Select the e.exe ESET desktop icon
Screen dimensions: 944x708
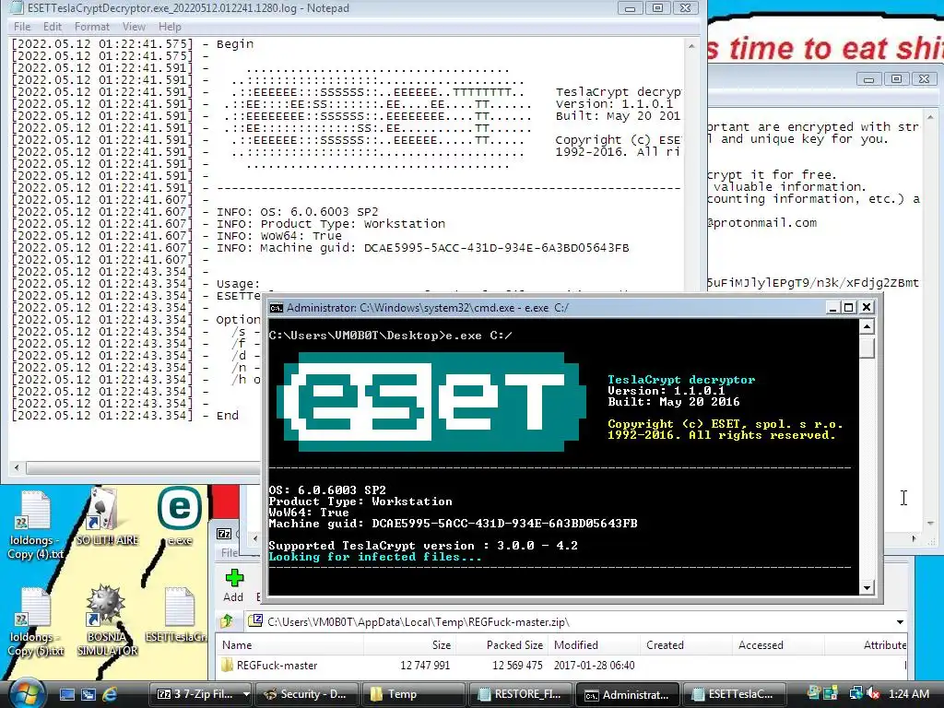180,518
